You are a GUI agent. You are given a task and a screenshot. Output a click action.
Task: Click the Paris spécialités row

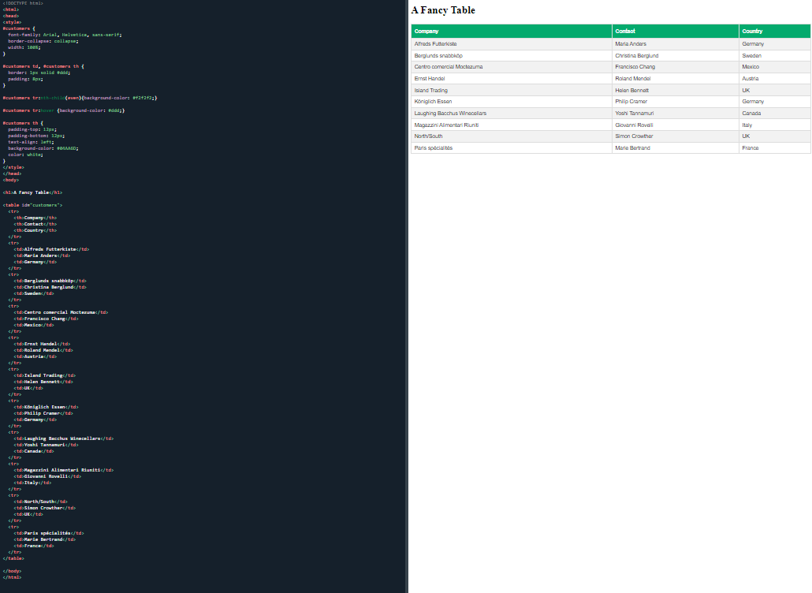coord(432,147)
